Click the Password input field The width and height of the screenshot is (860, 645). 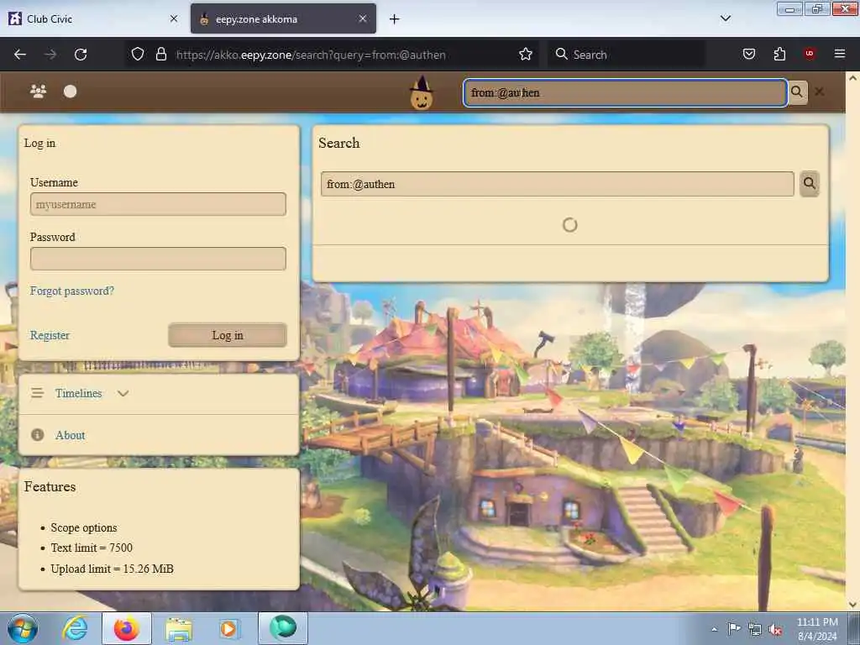pos(158,259)
